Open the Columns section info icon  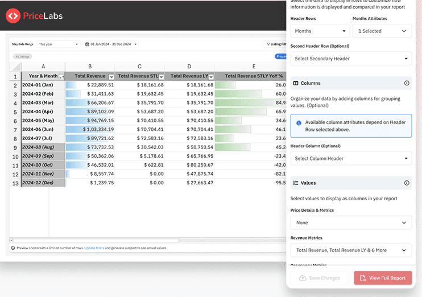coord(407,83)
